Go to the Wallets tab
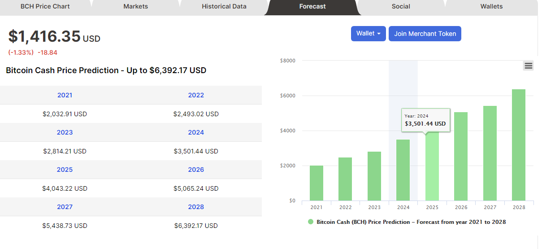The height and width of the screenshot is (249, 542). point(491,7)
